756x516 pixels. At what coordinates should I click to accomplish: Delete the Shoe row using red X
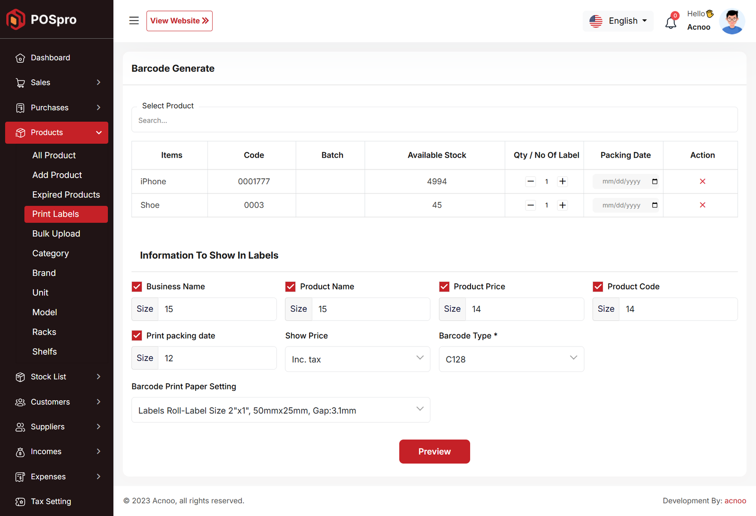(702, 205)
